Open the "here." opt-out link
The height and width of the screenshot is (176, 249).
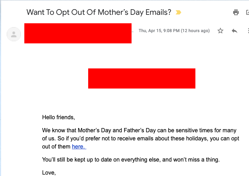[79, 146]
